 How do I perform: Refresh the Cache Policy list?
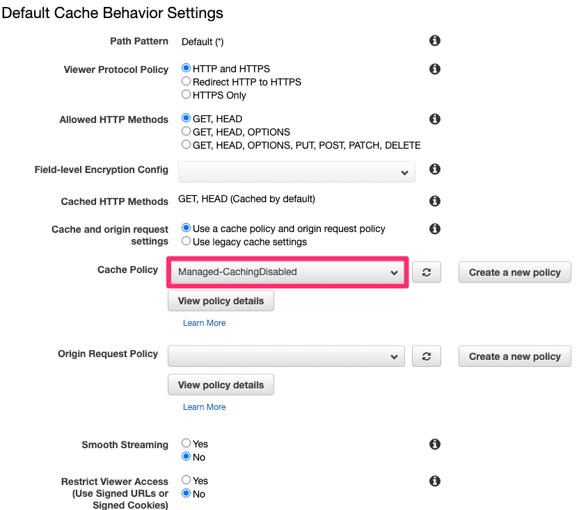(427, 272)
